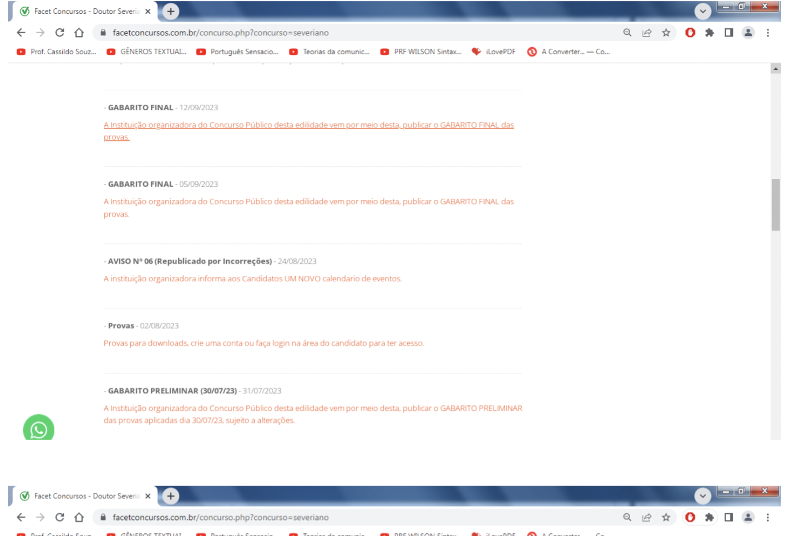792x536 pixels.
Task: Open new tab with plus button in upper window
Action: (x=170, y=11)
